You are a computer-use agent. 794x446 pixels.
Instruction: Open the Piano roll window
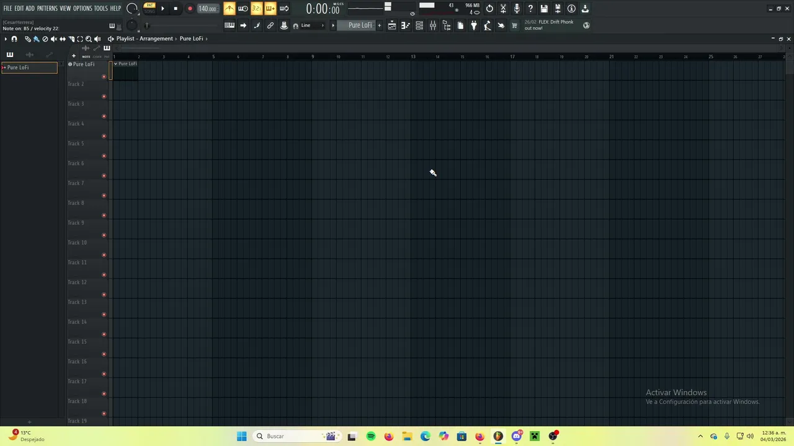tap(406, 25)
